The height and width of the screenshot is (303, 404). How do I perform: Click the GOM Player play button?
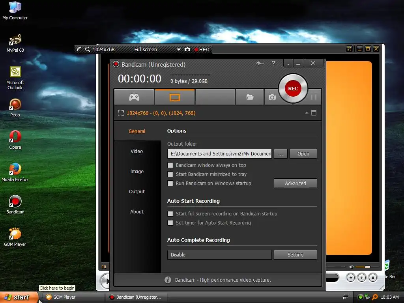(105, 281)
